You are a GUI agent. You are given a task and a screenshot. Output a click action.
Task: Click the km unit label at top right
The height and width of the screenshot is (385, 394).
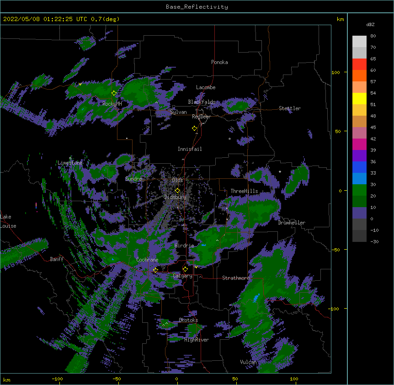point(341,19)
